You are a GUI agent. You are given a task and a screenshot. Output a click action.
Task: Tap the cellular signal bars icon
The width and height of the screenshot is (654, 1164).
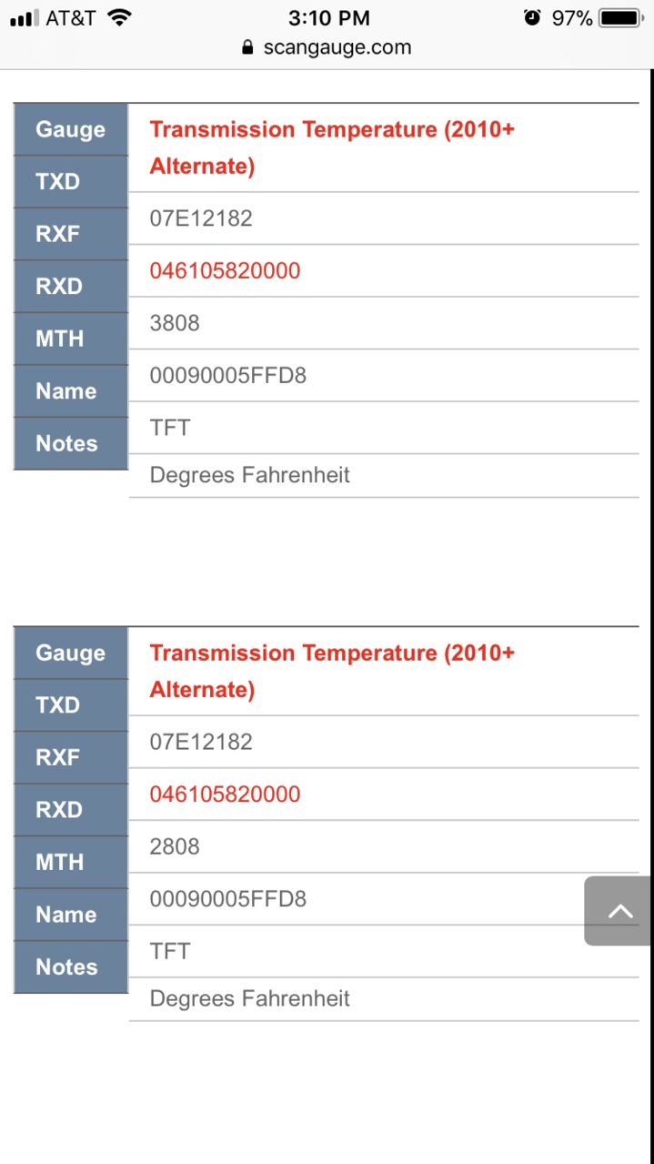coord(24,18)
